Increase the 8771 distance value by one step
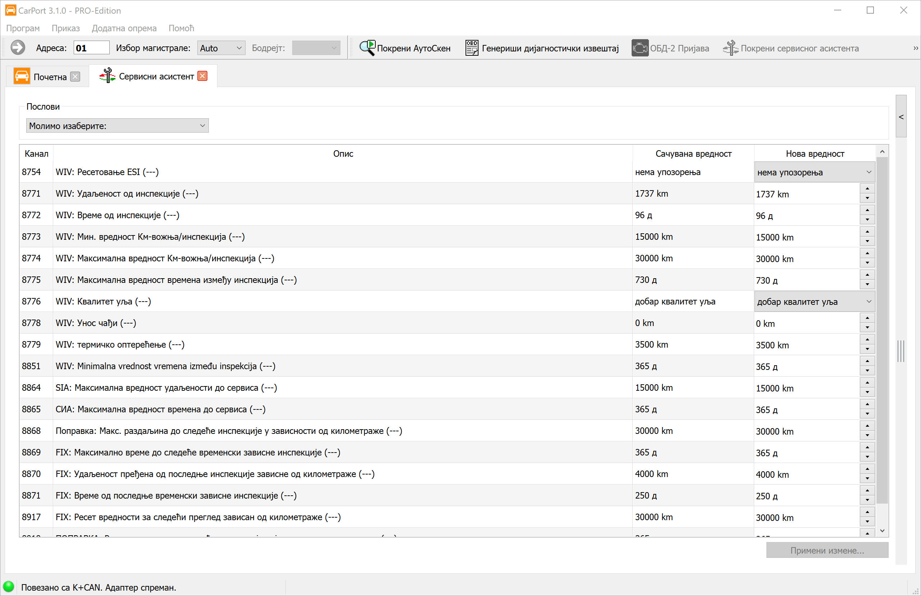This screenshot has width=921, height=596. 867,189
